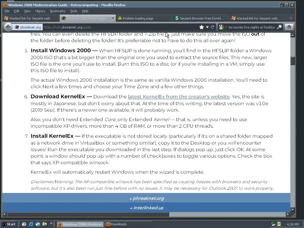
Task: Expand the phreaknet.org footer bar
Action: click(x=146, y=198)
